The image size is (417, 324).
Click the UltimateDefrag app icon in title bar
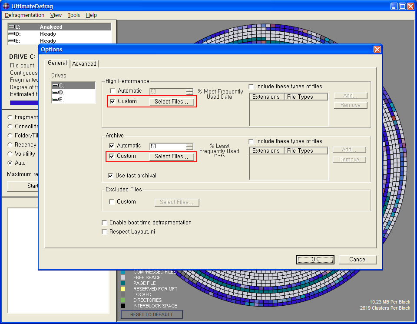coord(6,6)
